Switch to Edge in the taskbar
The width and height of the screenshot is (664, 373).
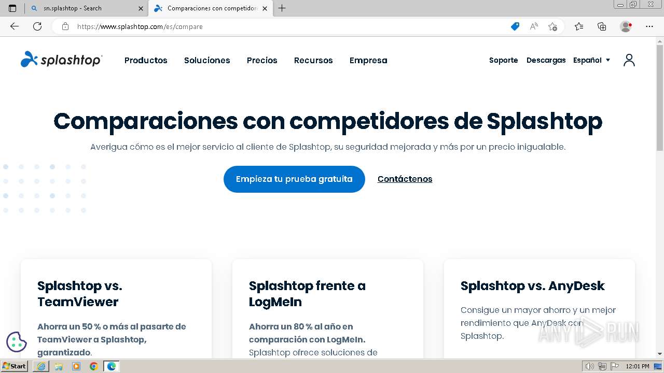(112, 366)
